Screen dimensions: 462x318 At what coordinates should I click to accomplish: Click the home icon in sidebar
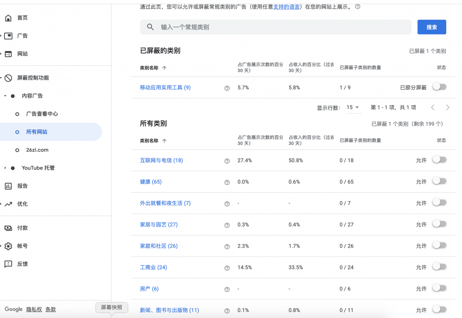8,18
